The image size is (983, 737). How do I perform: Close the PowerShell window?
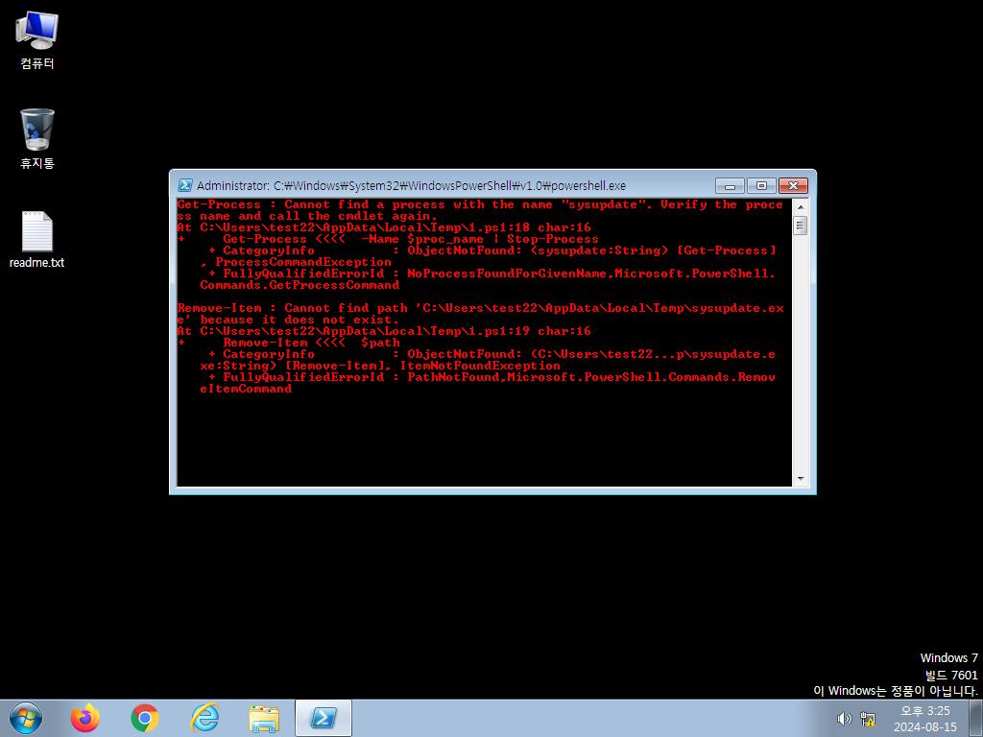click(x=793, y=185)
